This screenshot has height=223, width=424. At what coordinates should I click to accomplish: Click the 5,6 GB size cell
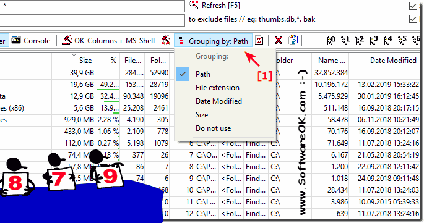pyautogui.click(x=84, y=108)
